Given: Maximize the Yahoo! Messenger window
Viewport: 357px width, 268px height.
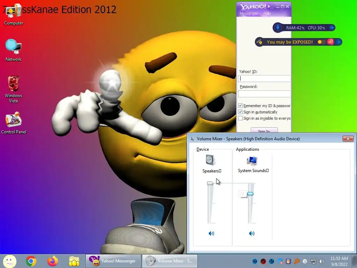Looking at the screenshot, I should (282, 7).
